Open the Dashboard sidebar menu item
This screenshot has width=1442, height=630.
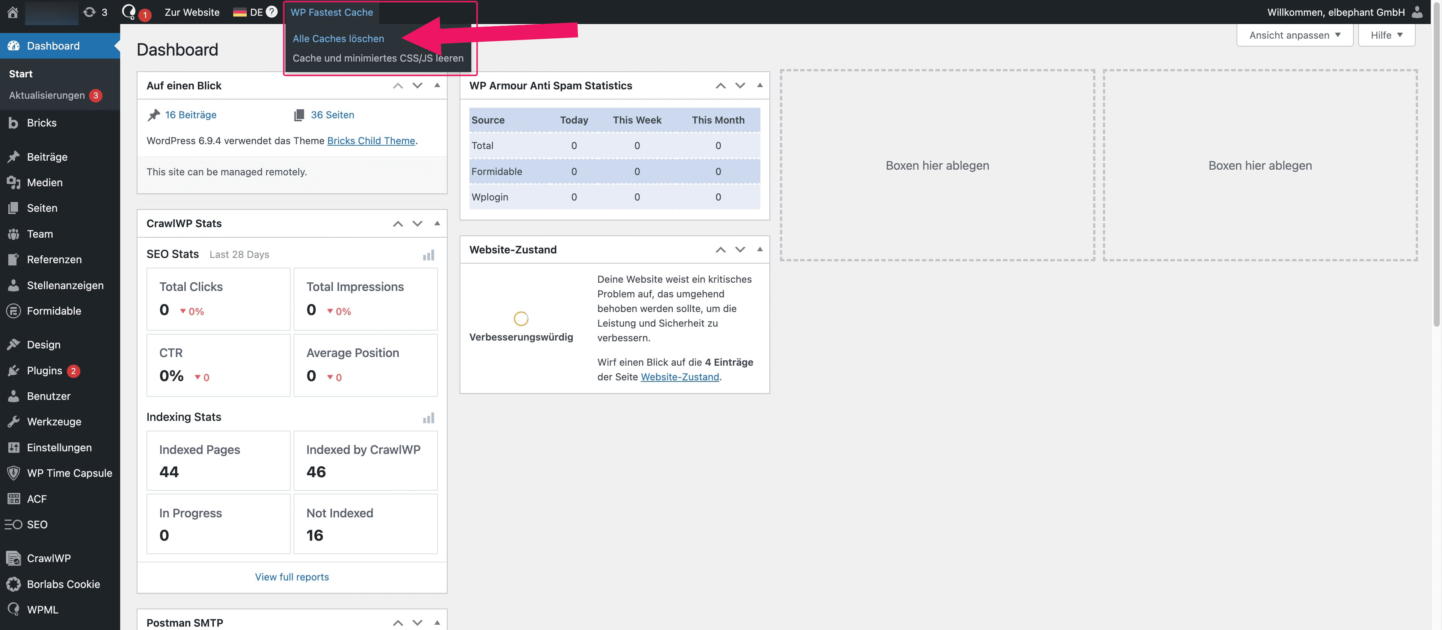tap(60, 46)
